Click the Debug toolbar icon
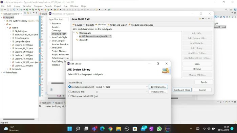This screenshot has height=133, width=237. [21, 9]
